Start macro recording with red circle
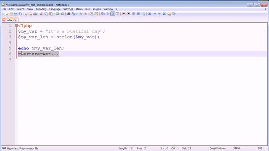This screenshot has width=269, height=151. [x=124, y=14]
